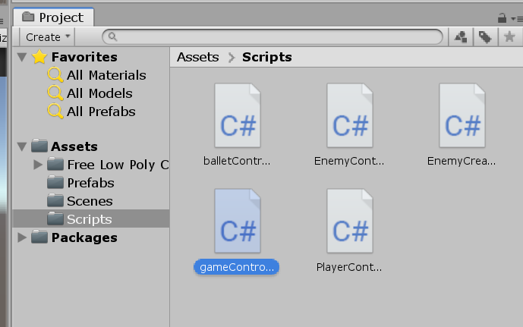This screenshot has width=523, height=327.
Task: Open the Prefabs folder
Action: pyautogui.click(x=90, y=183)
